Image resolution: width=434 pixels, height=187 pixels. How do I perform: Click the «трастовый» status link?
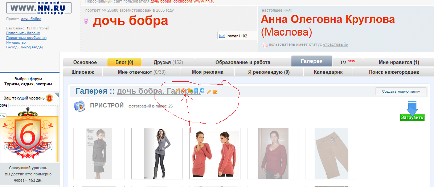tap(335, 45)
